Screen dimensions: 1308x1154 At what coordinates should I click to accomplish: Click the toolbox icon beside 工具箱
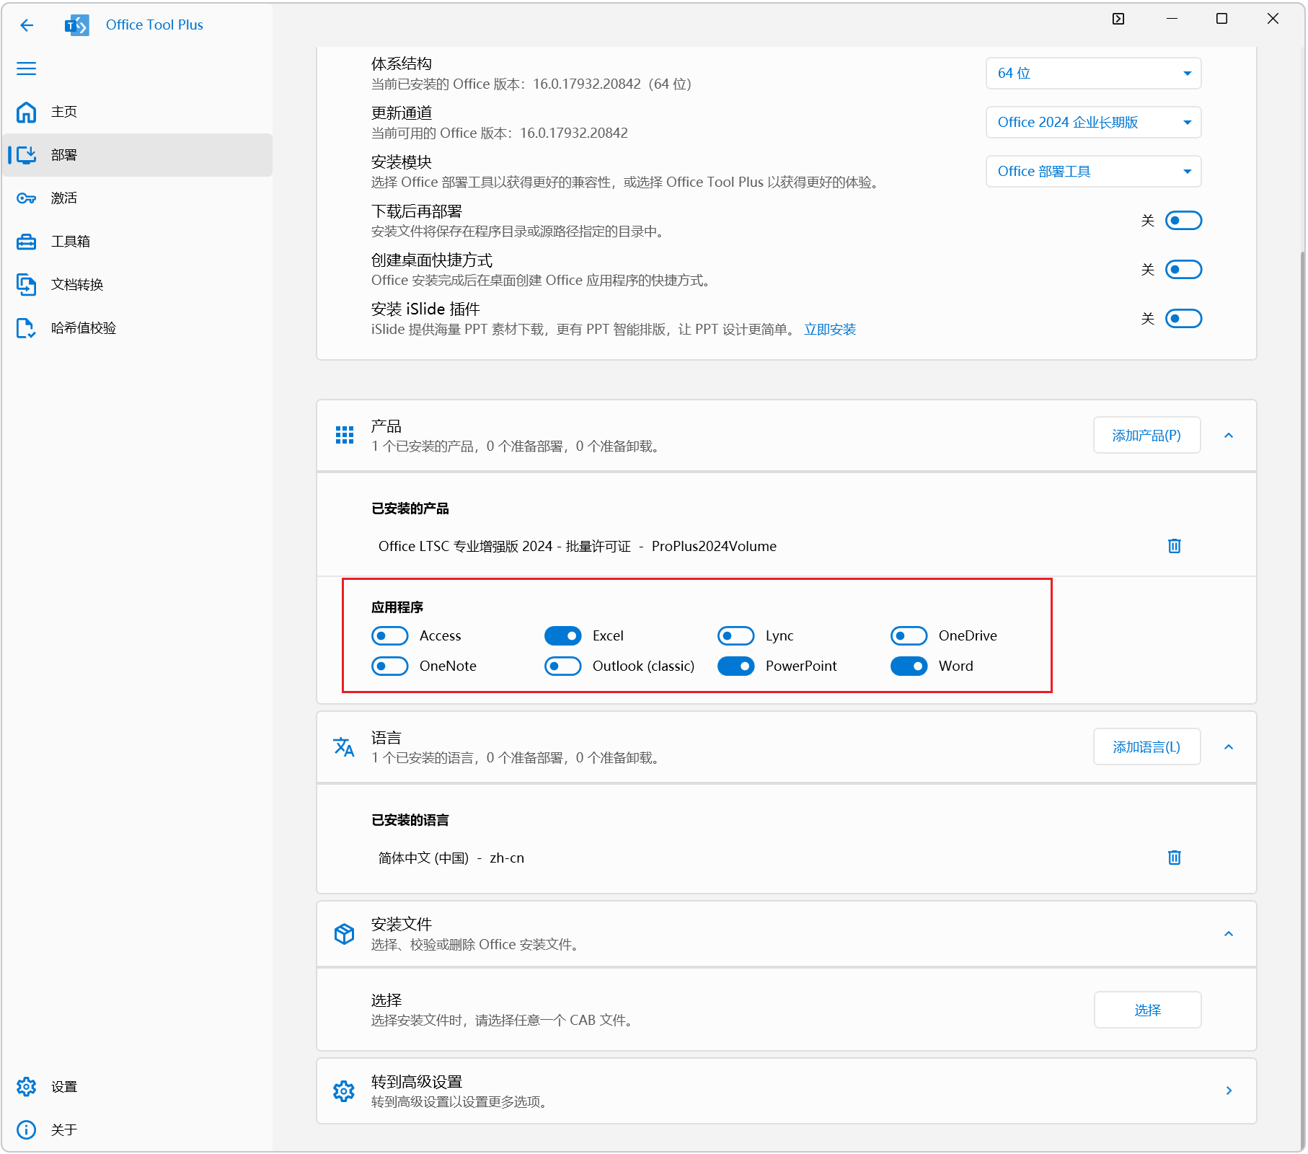tap(27, 242)
